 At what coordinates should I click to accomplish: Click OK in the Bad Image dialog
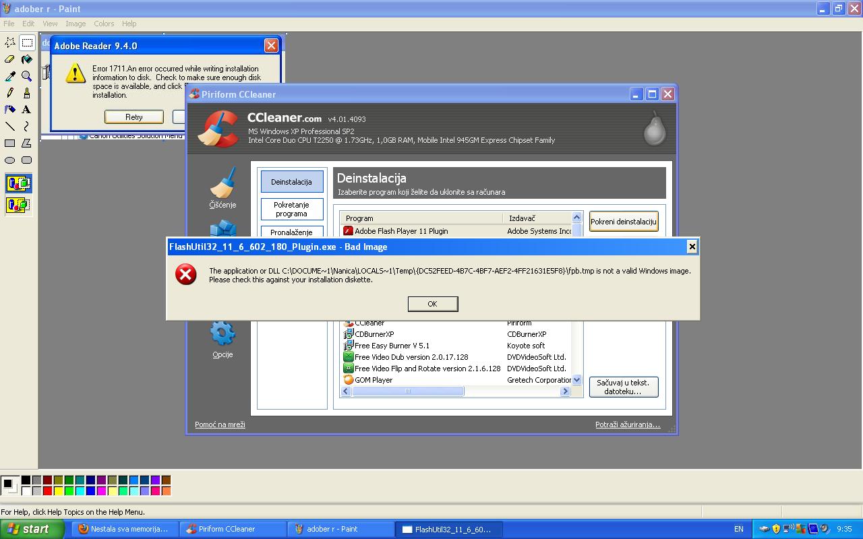pos(433,304)
